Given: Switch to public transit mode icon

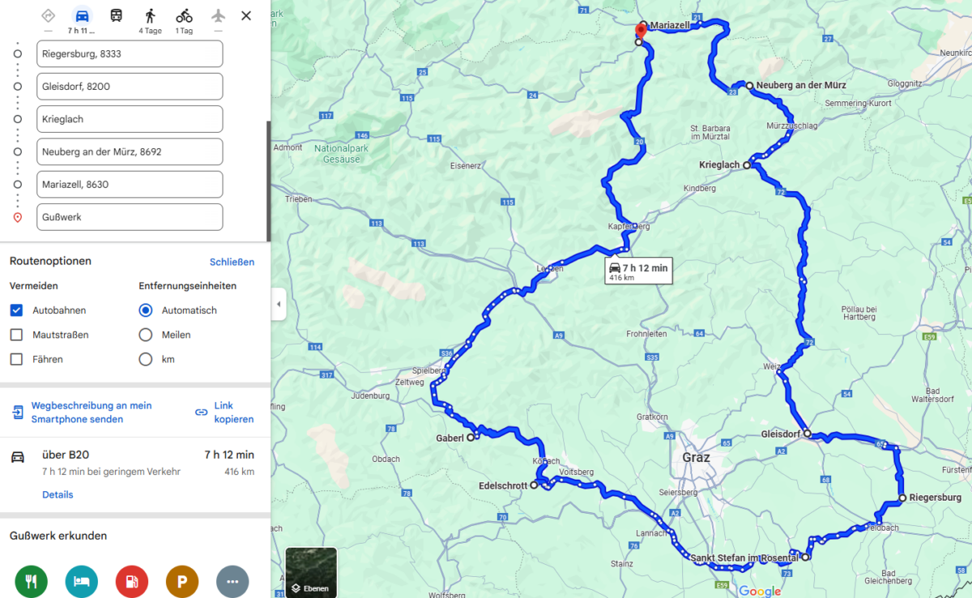Looking at the screenshot, I should [x=117, y=15].
